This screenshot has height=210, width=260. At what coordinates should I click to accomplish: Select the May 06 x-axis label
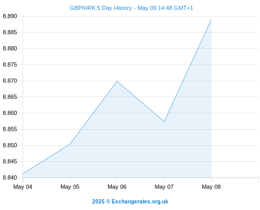pyautogui.click(x=117, y=187)
